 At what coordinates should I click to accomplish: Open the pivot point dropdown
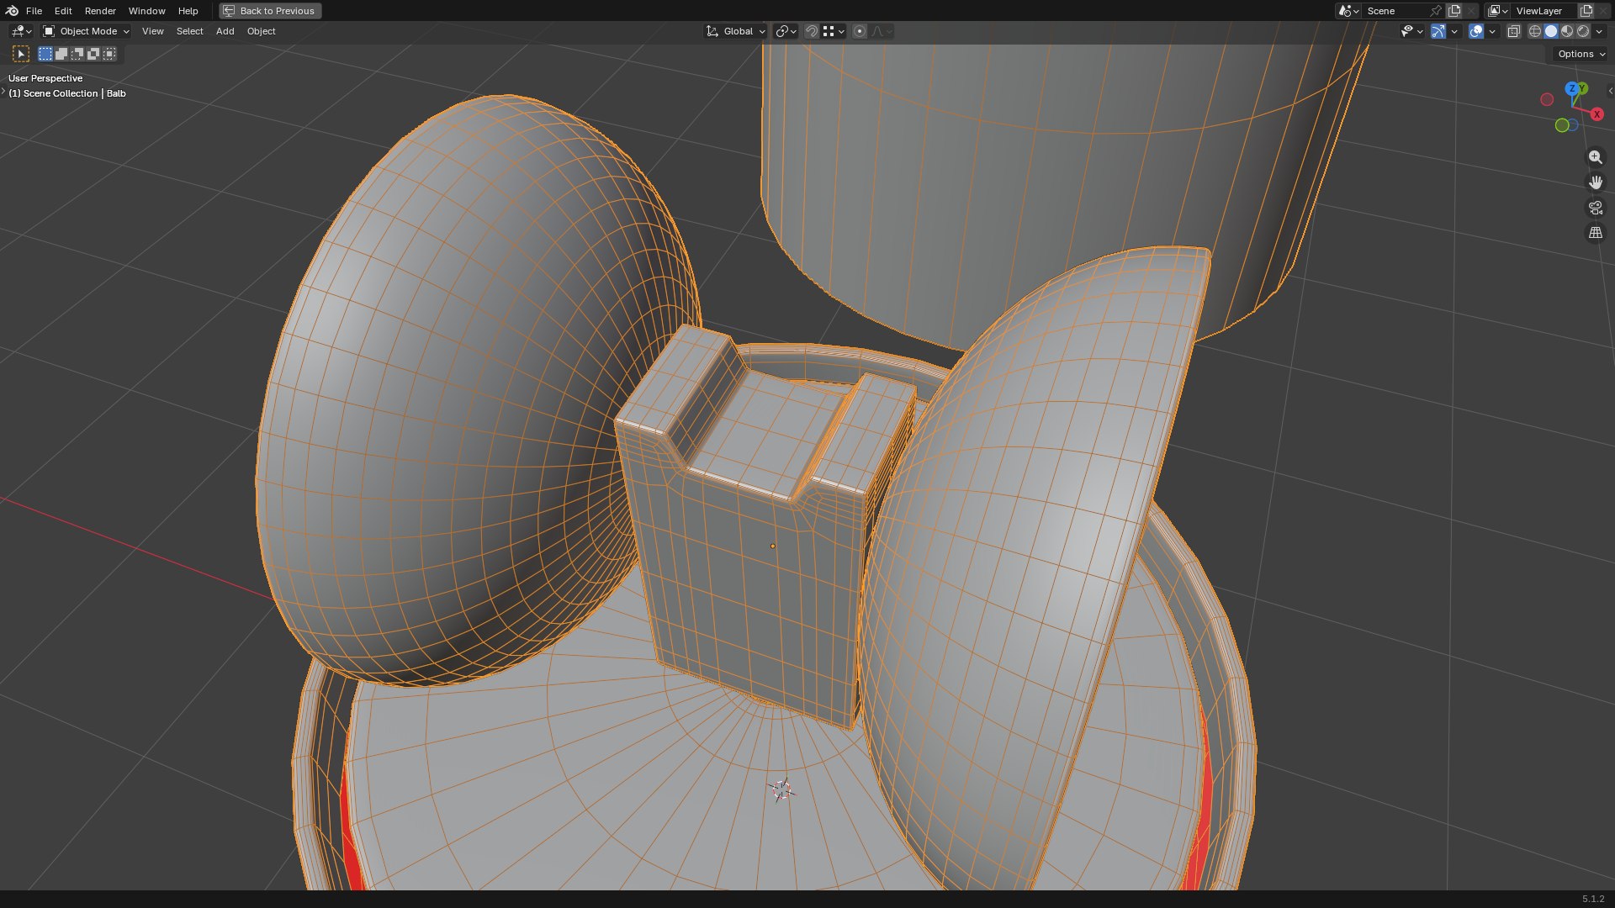point(786,31)
